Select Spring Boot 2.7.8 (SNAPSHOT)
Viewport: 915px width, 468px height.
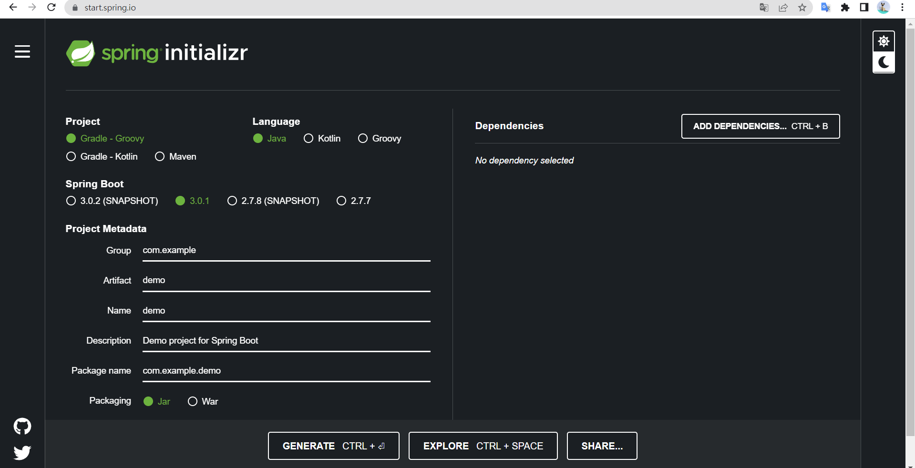273,201
